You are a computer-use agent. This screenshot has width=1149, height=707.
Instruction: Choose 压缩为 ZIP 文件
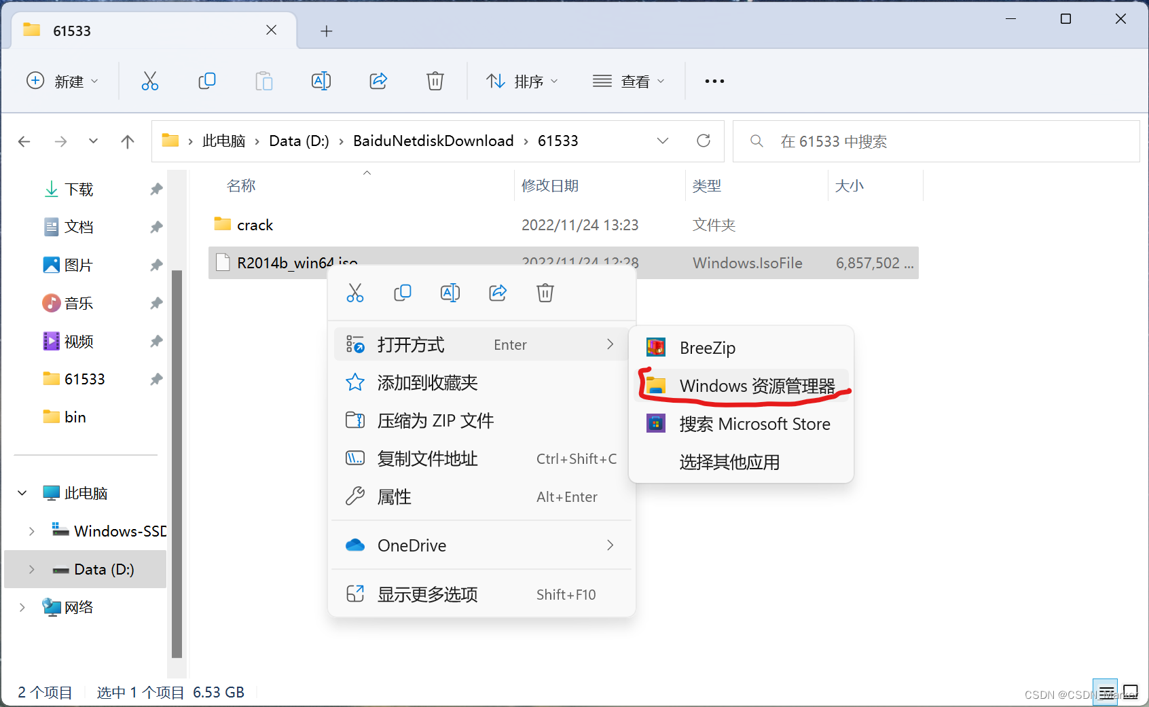481,420
